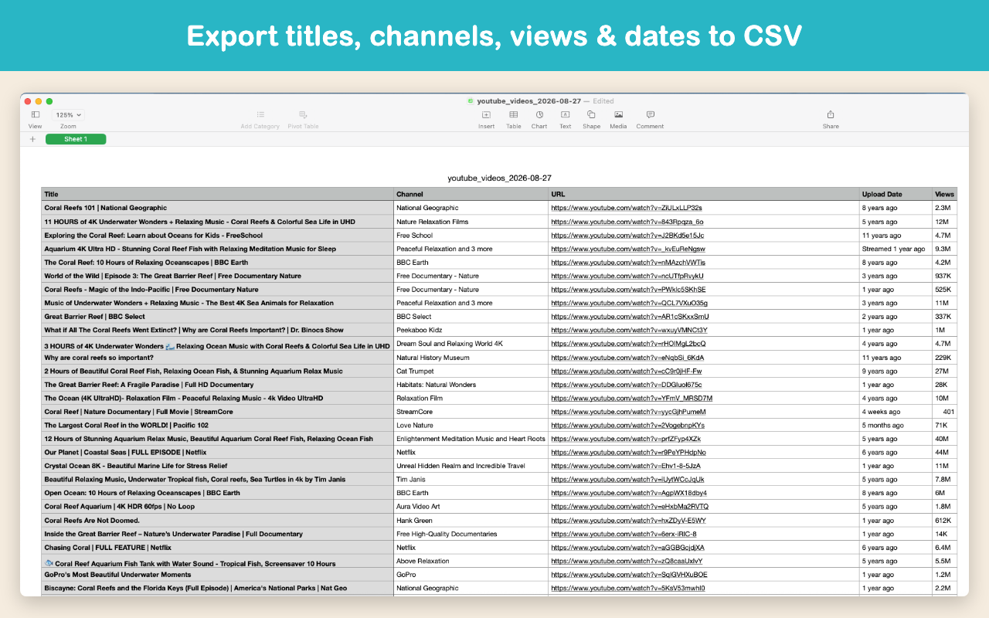Click the Share toolbar icon
The width and height of the screenshot is (989, 618).
coord(831,114)
